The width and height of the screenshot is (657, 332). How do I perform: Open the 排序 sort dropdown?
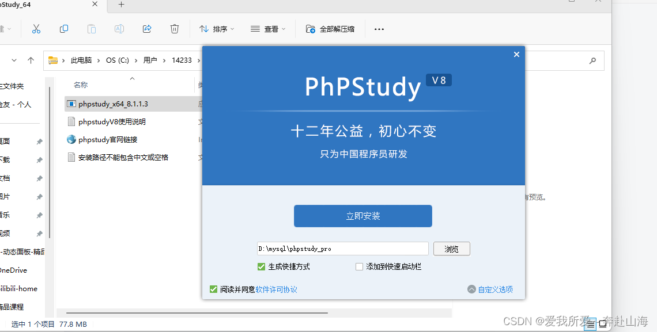point(217,29)
